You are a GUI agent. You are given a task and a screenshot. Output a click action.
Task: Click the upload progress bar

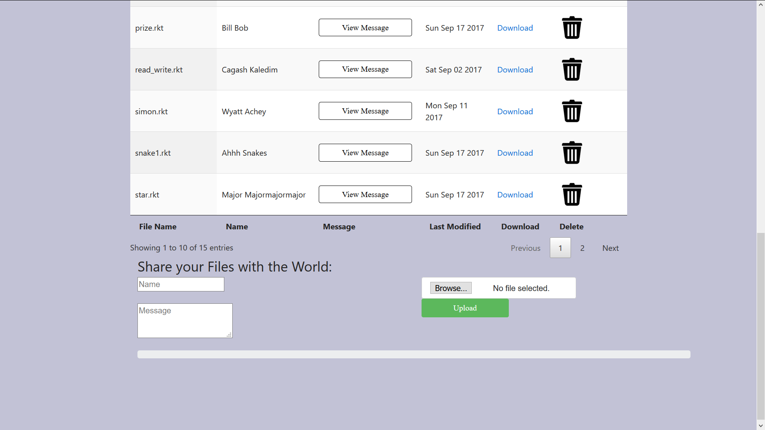click(x=414, y=354)
